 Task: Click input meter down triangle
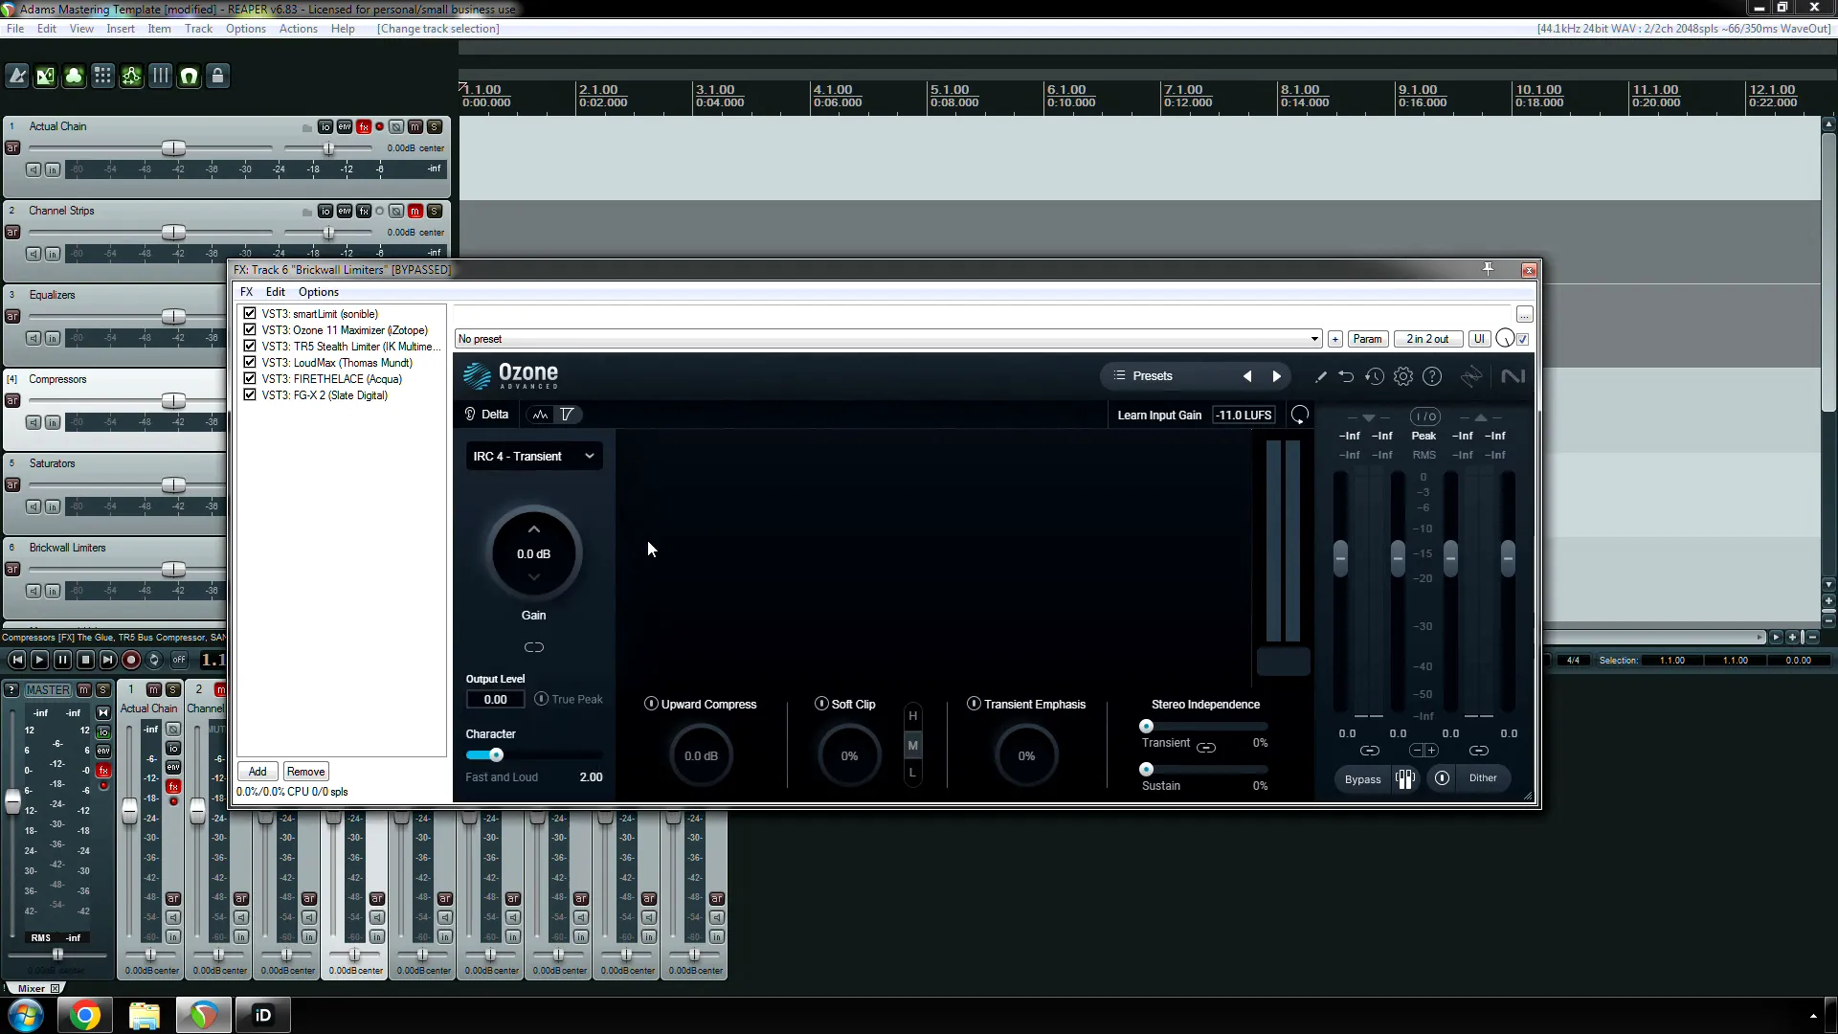coord(1369,418)
